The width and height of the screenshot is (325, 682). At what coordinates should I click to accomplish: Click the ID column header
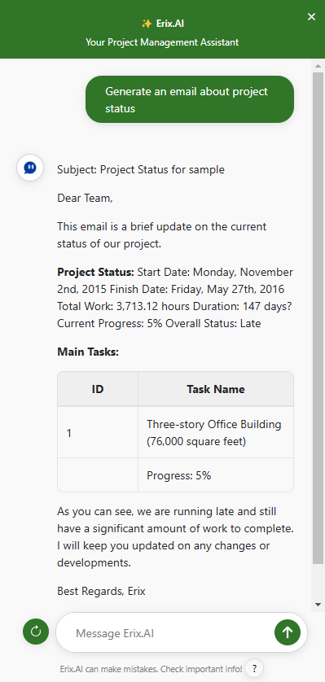[98, 389]
